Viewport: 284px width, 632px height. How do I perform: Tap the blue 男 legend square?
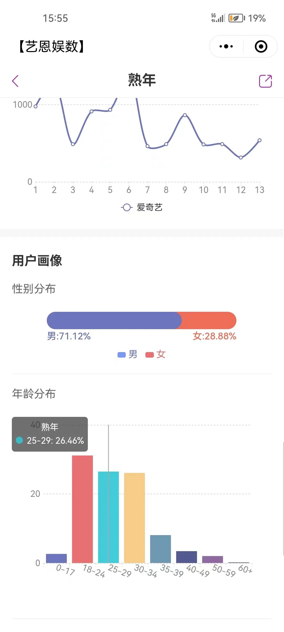121,354
